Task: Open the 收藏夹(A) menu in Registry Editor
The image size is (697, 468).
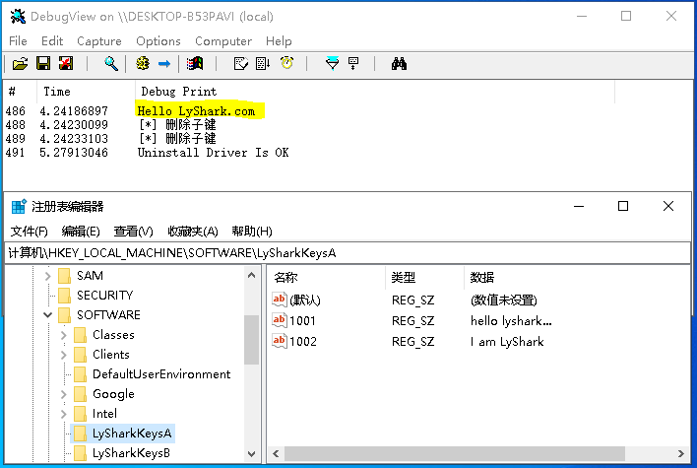Action: point(193,232)
